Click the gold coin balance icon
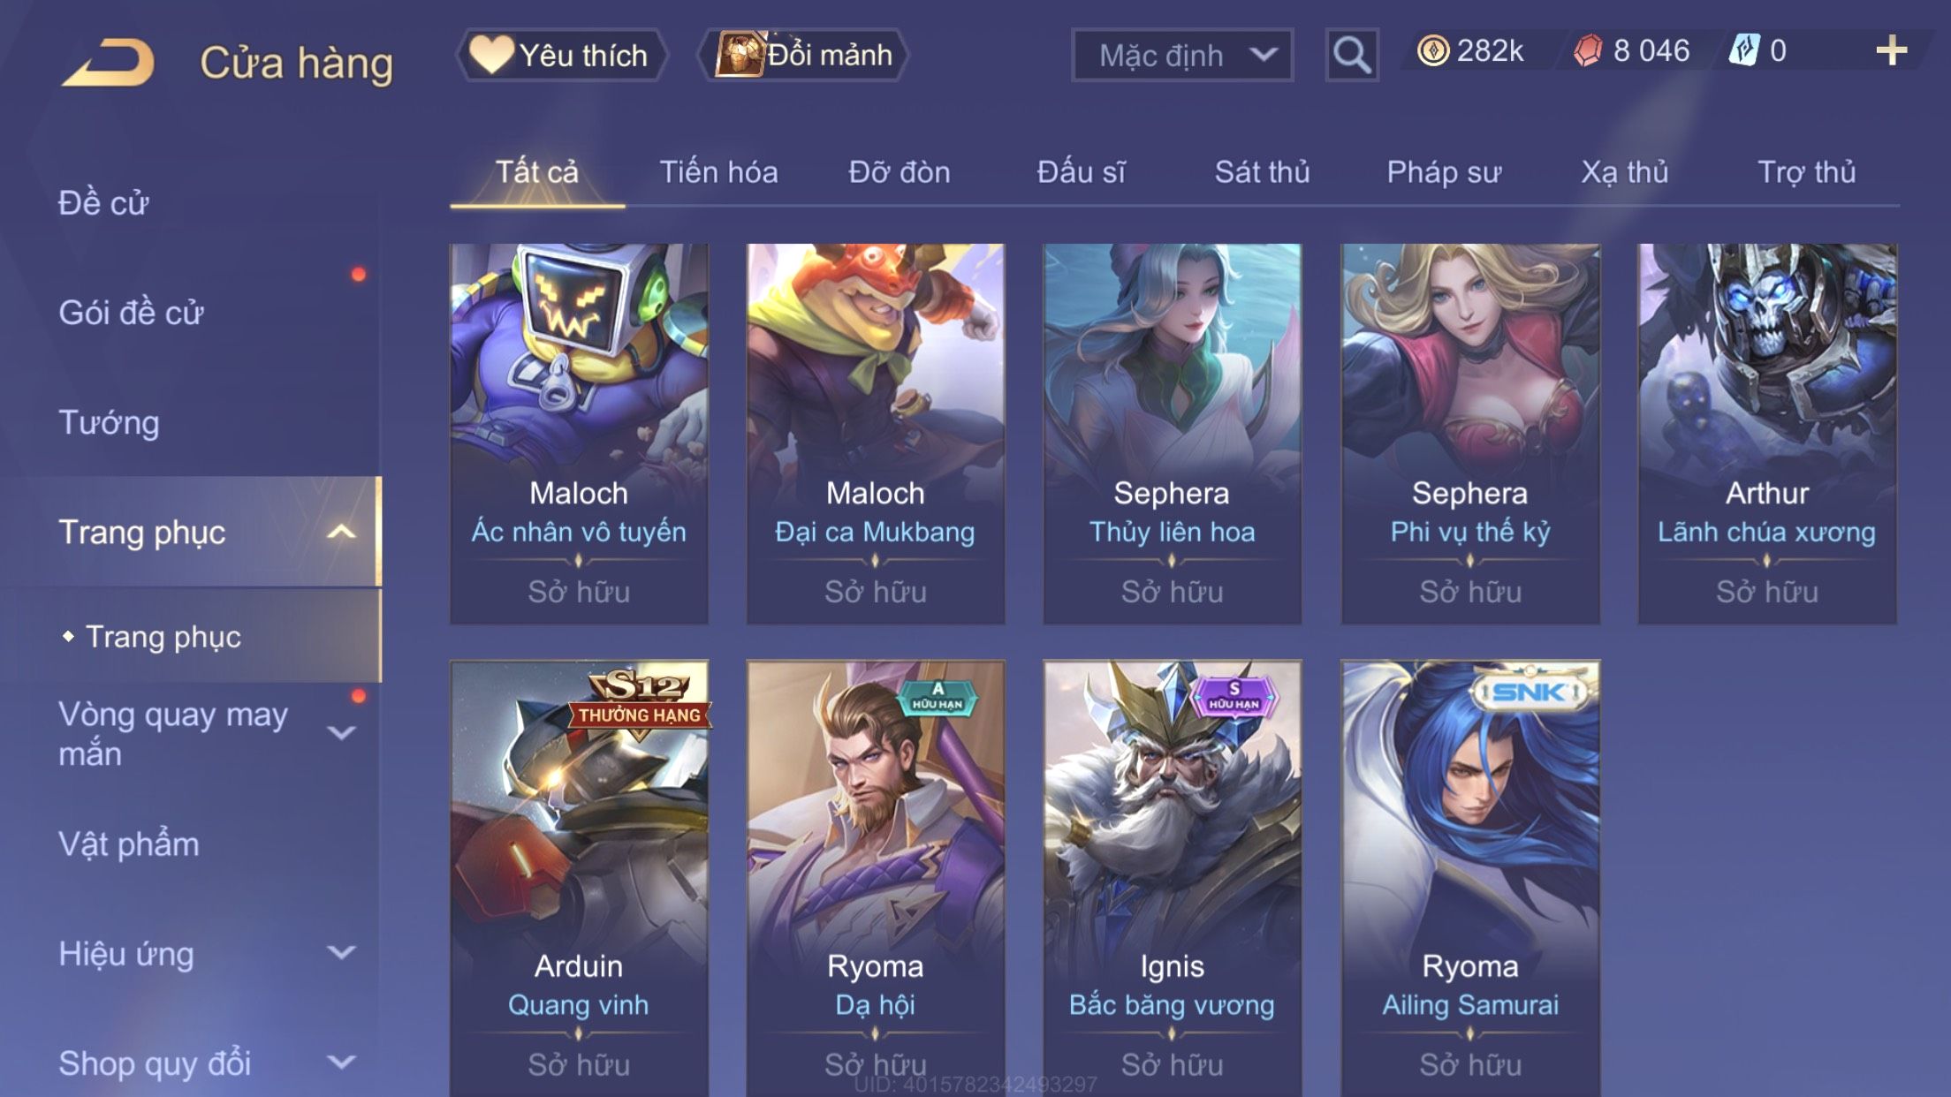The height and width of the screenshot is (1097, 1951). click(x=1432, y=50)
